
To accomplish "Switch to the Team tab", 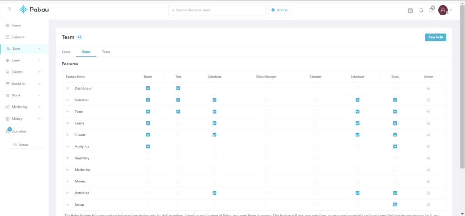I will point(106,52).
